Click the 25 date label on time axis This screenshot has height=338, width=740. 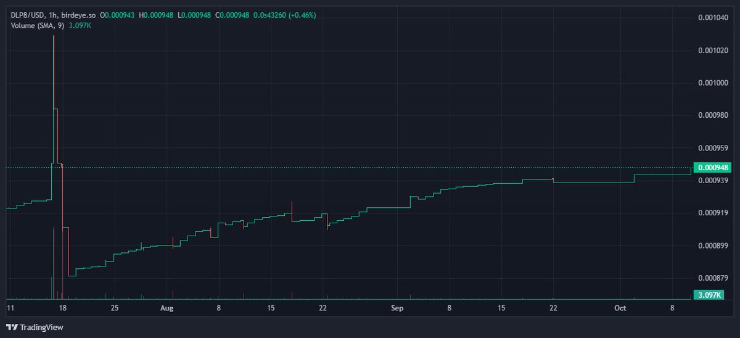coord(115,307)
